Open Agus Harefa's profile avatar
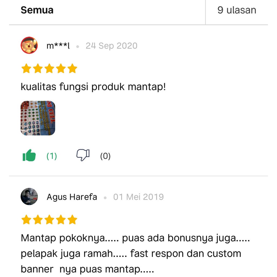277x277 pixels. pos(29,196)
